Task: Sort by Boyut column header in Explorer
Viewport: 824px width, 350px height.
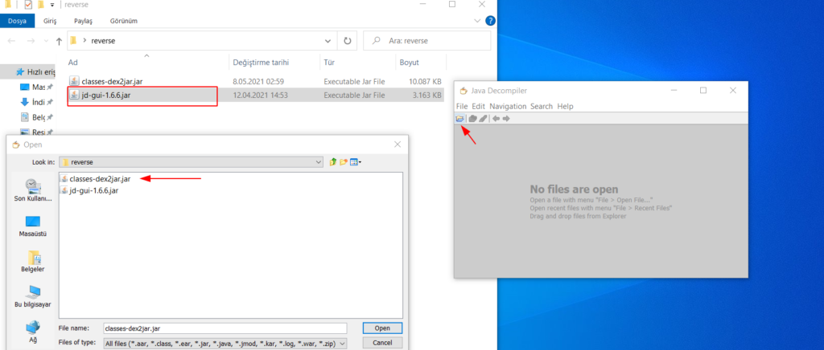Action: coord(410,63)
